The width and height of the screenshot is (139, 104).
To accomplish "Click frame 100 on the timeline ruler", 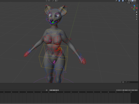I will tap(131, 92).
